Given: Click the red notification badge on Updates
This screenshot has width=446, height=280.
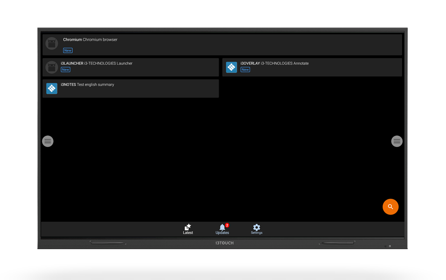Looking at the screenshot, I should pos(227,225).
